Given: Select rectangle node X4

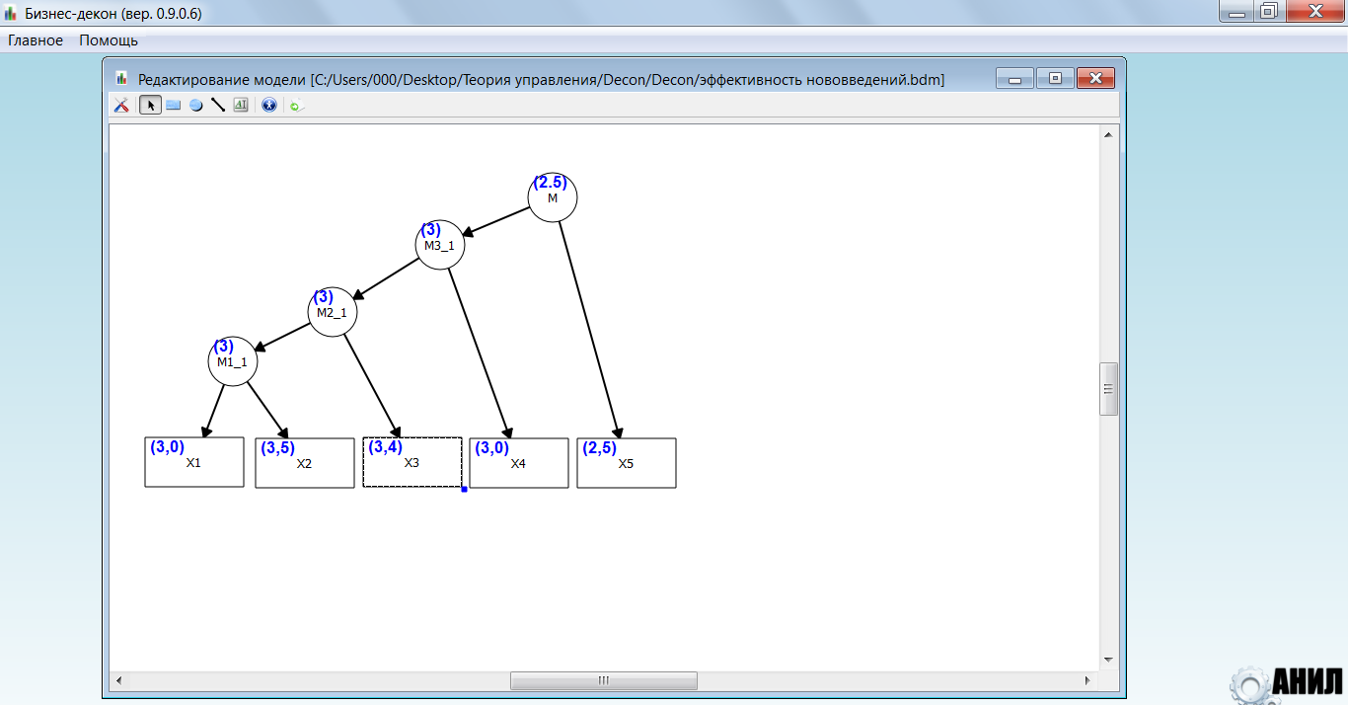Looking at the screenshot, I should point(519,463).
